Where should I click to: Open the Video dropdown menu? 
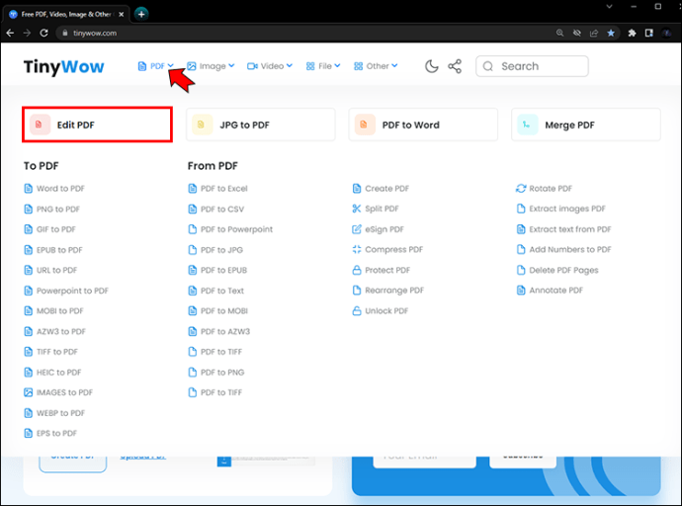[x=270, y=66]
